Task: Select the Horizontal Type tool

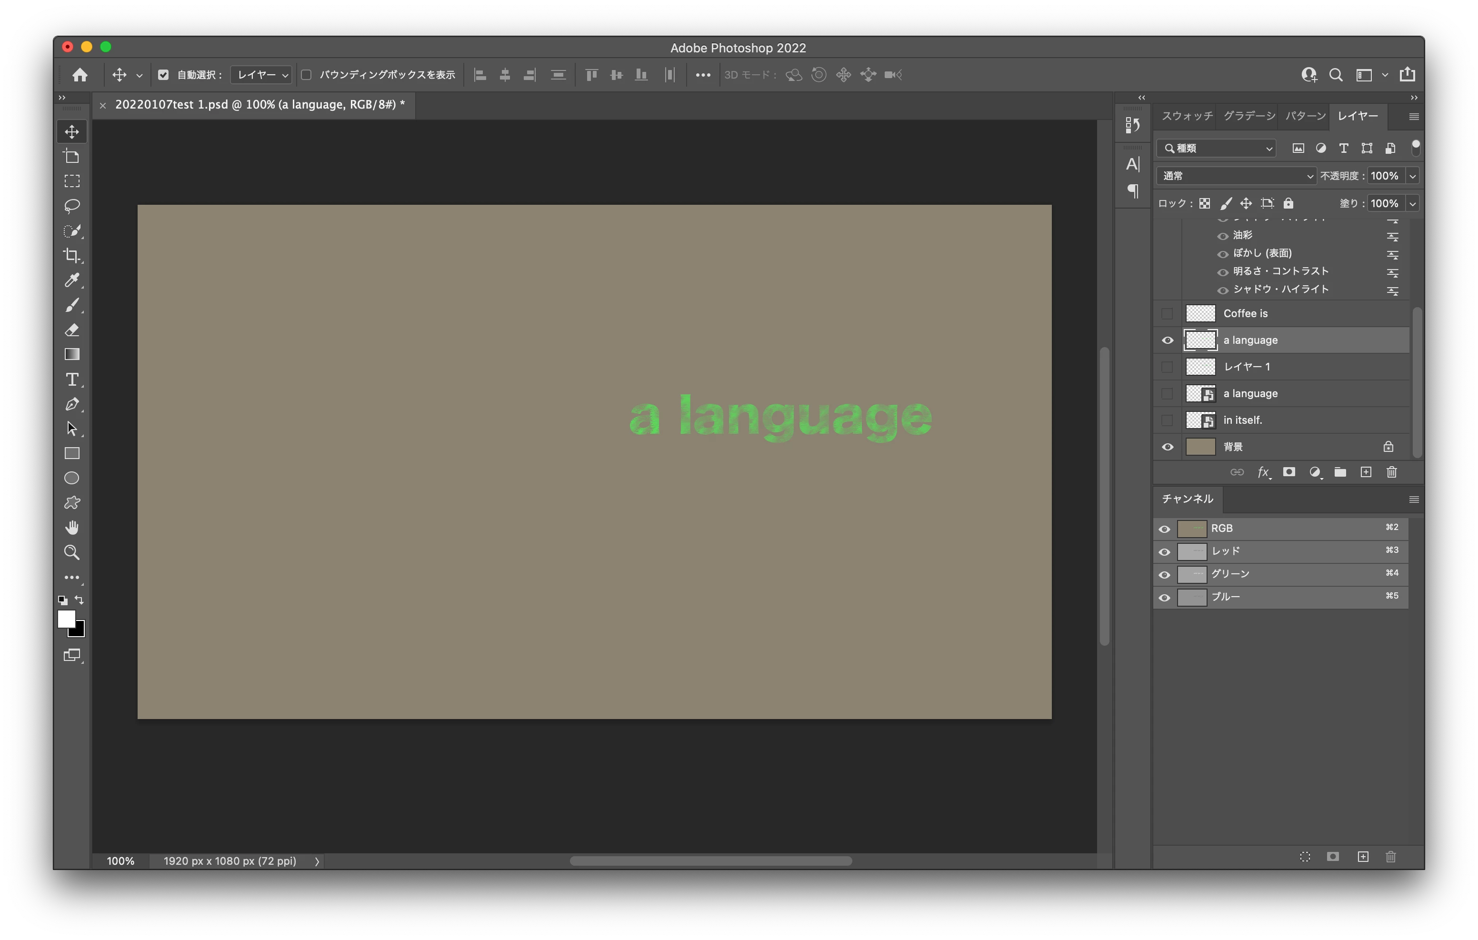Action: [x=72, y=380]
